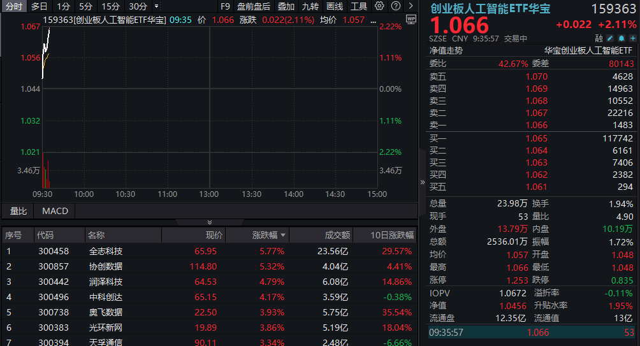Select the 量比 indicator tab
The image size is (640, 346).
coord(18,211)
